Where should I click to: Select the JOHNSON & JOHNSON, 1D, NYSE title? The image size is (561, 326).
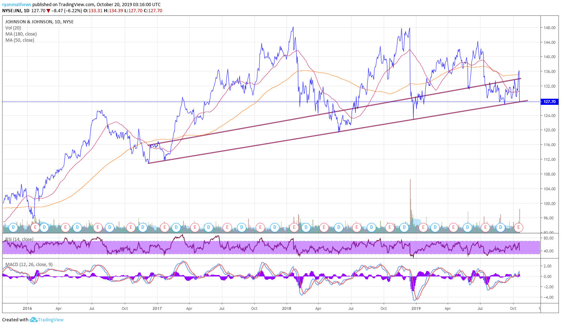point(40,22)
